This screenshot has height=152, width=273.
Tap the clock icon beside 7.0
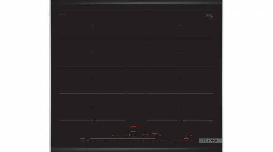[x=123, y=135]
